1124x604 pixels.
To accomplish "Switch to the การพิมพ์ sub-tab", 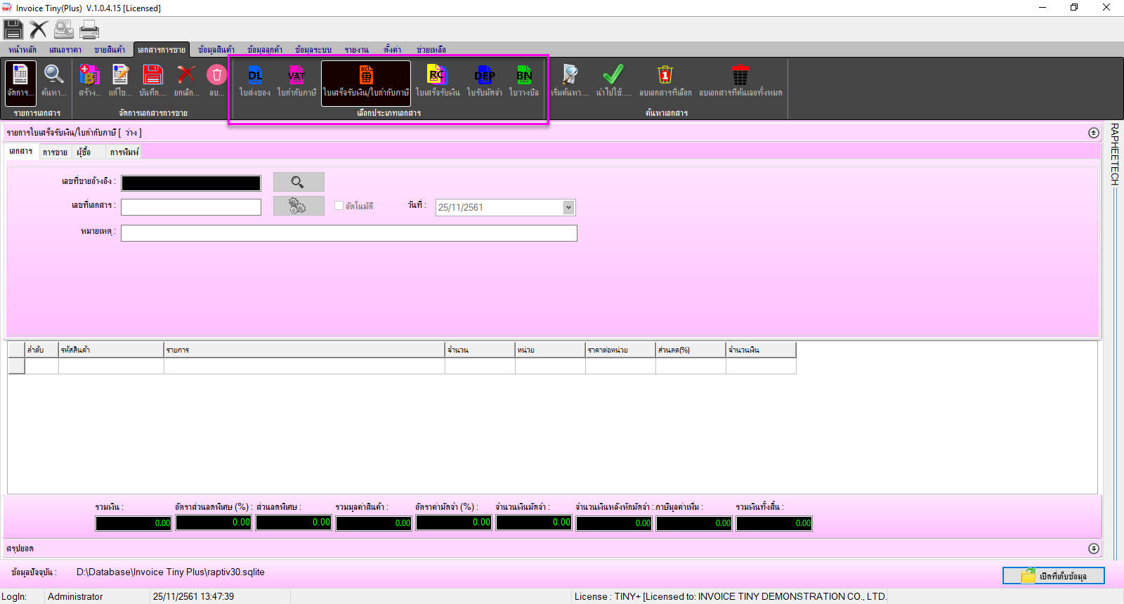I will (x=124, y=152).
